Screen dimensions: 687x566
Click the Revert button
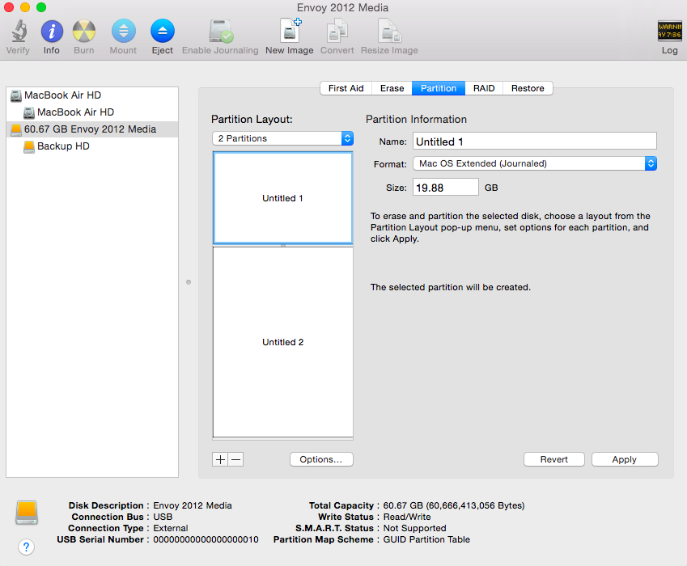(x=553, y=459)
